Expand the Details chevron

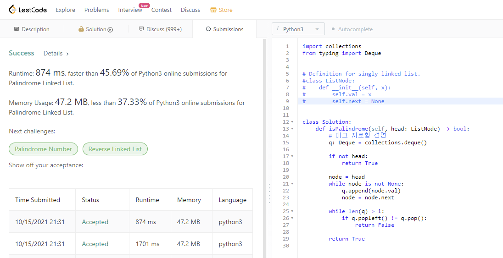coord(67,54)
